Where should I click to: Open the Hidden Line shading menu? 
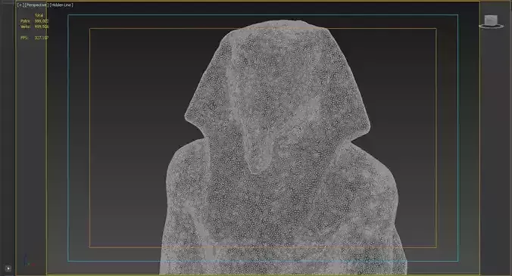(61, 5)
